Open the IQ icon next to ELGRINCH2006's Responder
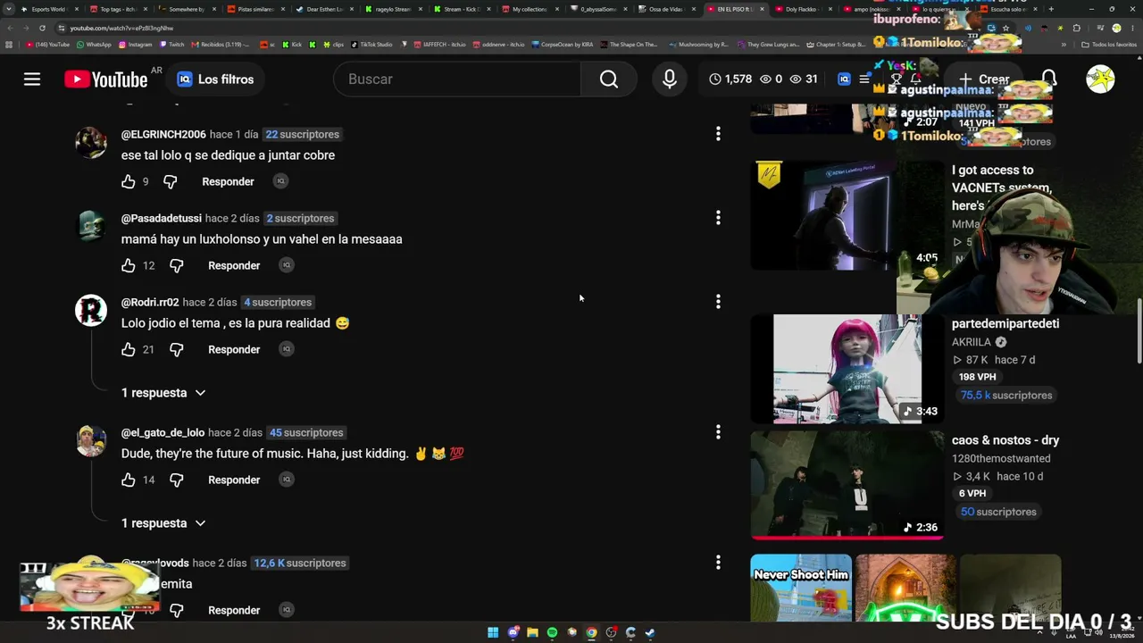 pos(280,181)
